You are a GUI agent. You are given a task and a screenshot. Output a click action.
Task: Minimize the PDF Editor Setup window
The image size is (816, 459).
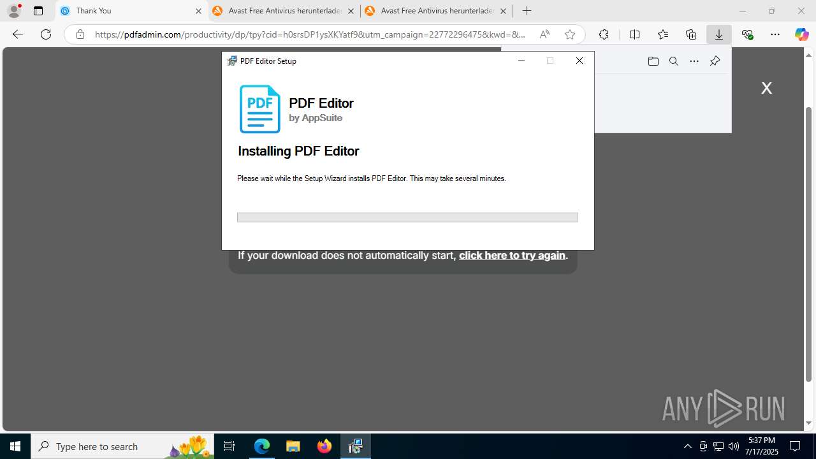pyautogui.click(x=521, y=61)
